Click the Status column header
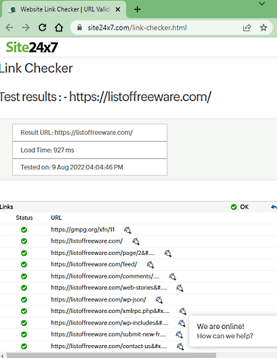The width and height of the screenshot is (277, 358). [x=25, y=218]
